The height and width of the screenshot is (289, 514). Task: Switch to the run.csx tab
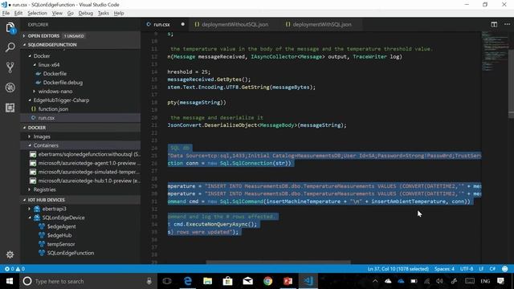coord(165,24)
